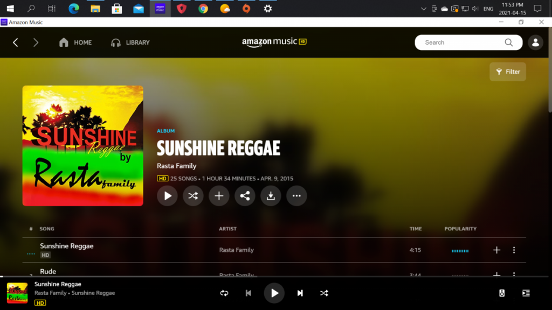The height and width of the screenshot is (310, 552).
Task: Add the Sunshine Reggae song with plus
Action: click(x=496, y=250)
